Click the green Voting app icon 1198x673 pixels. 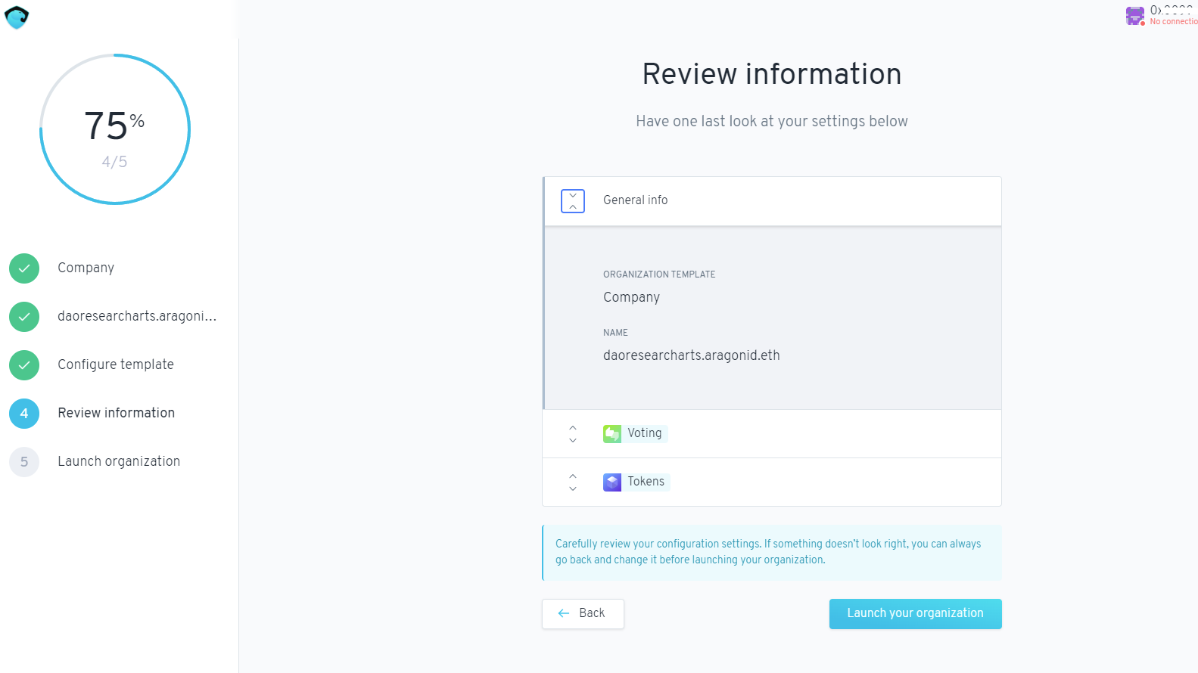pos(611,434)
